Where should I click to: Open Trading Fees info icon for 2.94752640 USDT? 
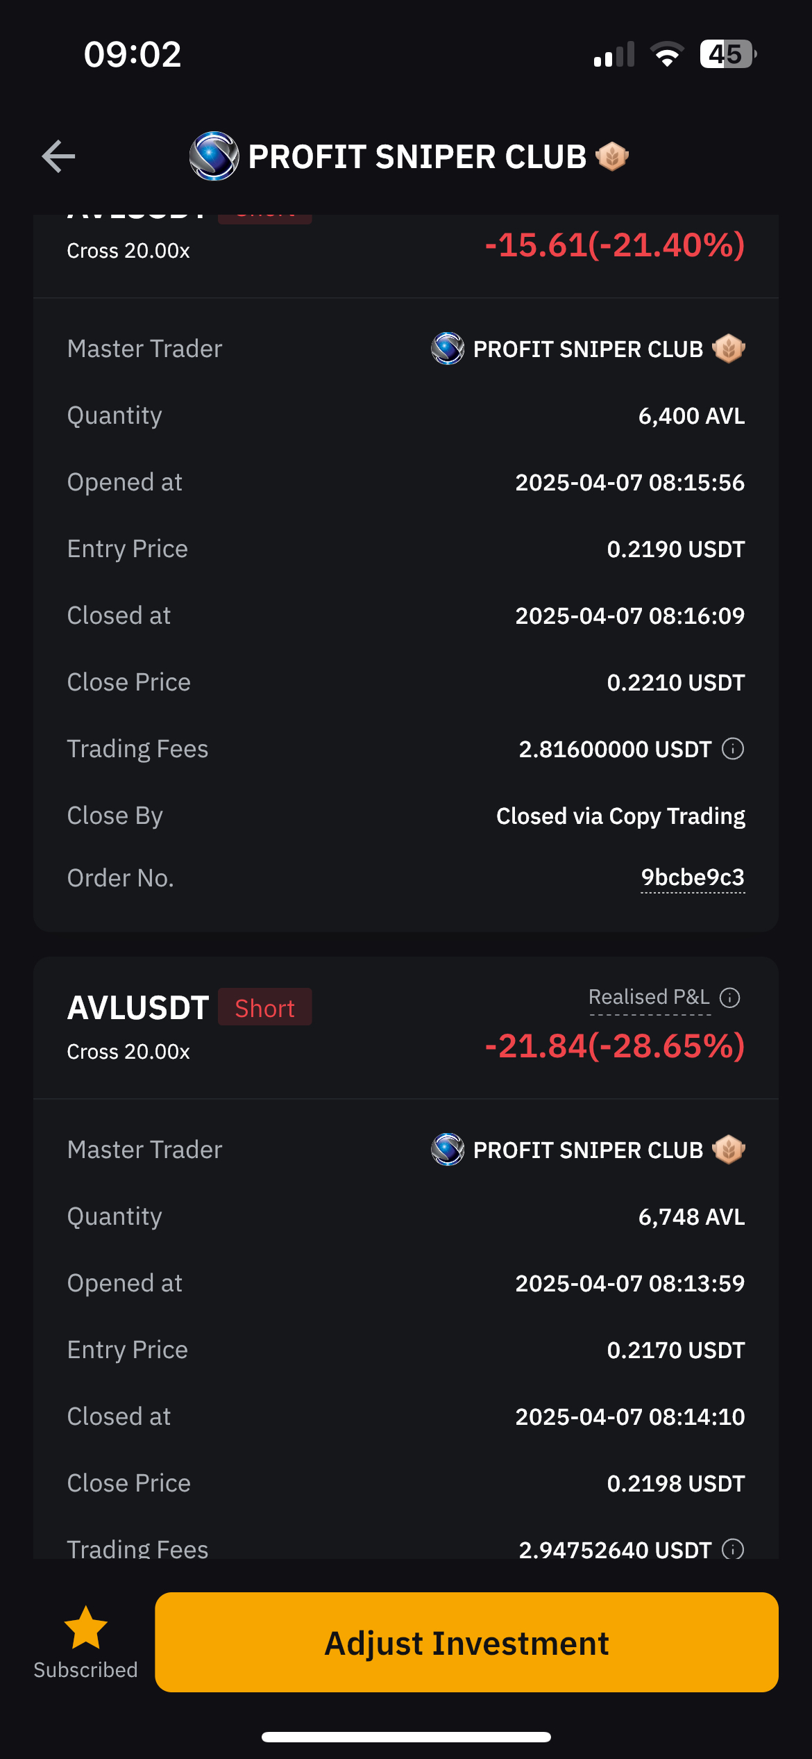[733, 1549]
